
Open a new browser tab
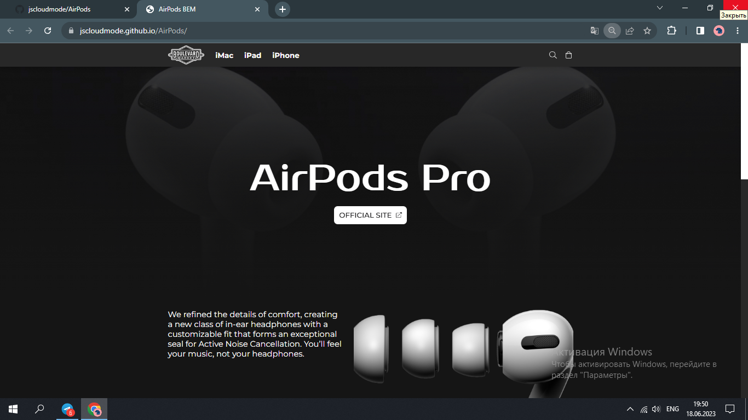click(x=282, y=9)
